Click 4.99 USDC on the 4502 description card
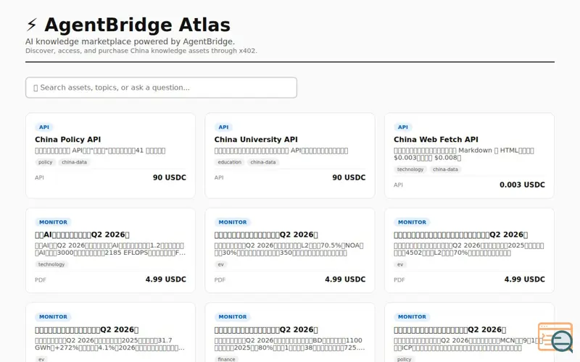580x362 pixels. pos(524,279)
